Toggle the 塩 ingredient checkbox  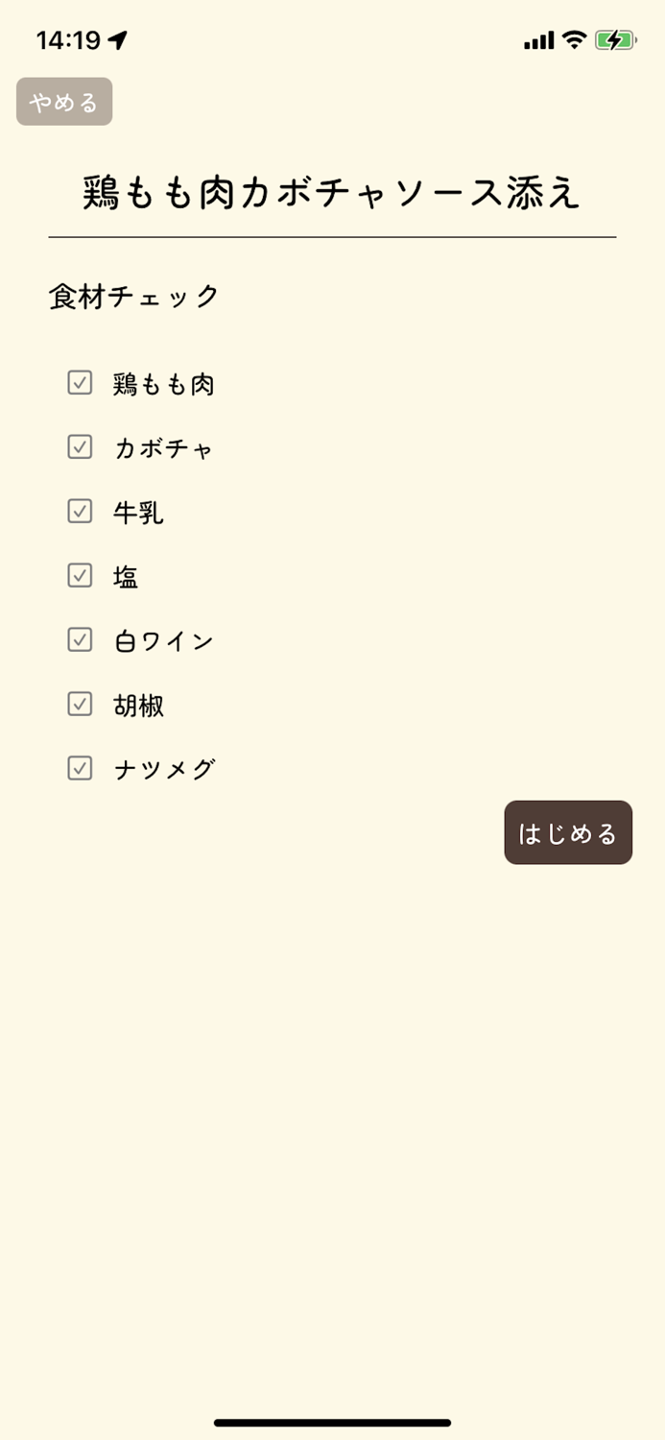coord(80,576)
